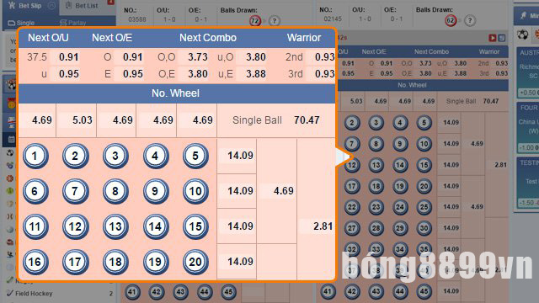Pick ball 10 in the enlarged popup
The width and height of the screenshot is (539, 303).
click(x=195, y=191)
